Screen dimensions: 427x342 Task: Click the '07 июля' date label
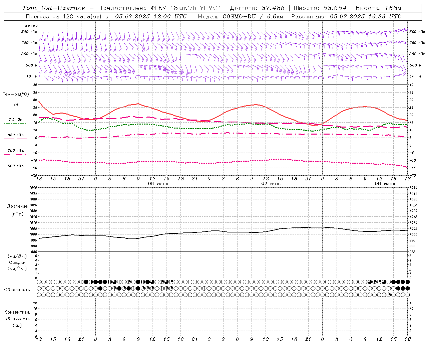tap(272, 184)
